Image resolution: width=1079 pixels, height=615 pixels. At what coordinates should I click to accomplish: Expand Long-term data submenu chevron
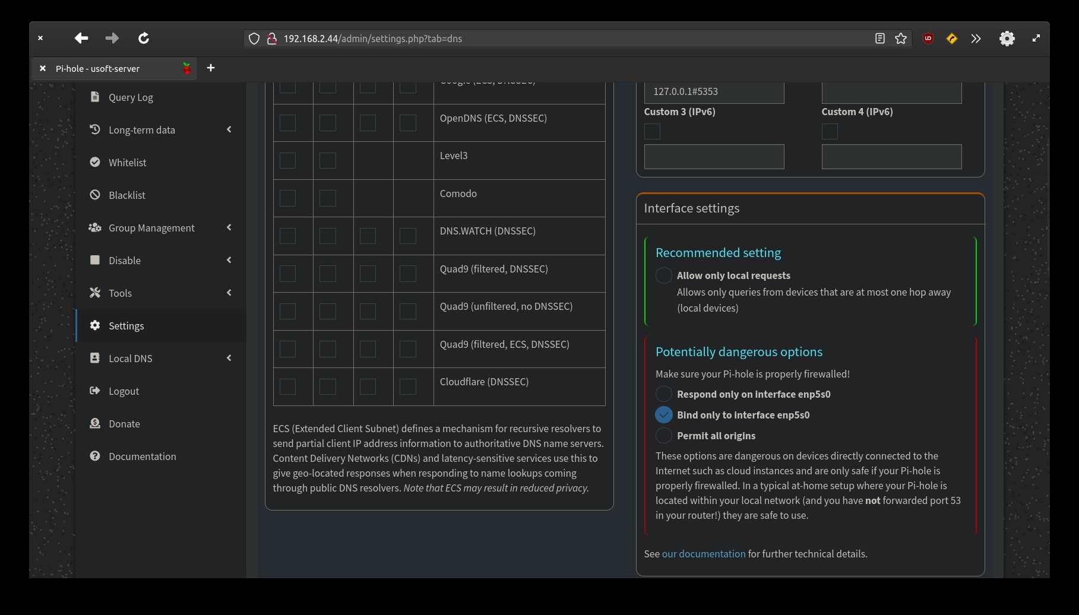(229, 129)
